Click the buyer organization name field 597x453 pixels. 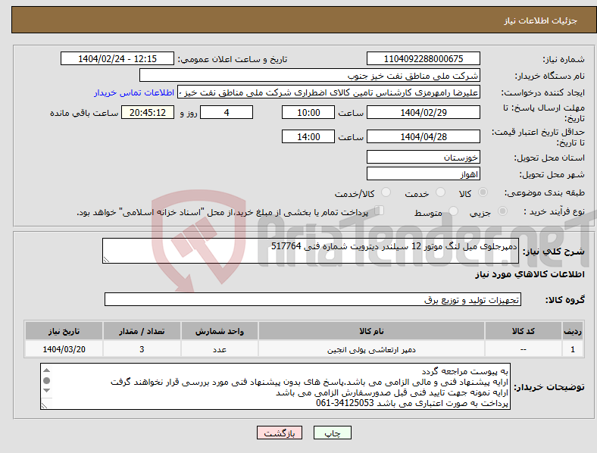point(310,75)
